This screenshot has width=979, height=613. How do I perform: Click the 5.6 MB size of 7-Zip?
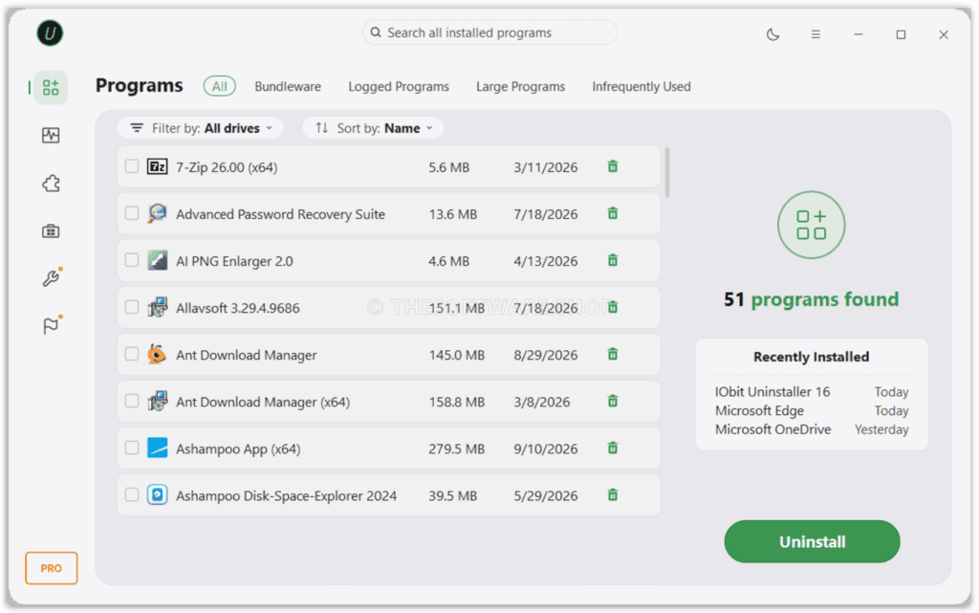coord(448,167)
